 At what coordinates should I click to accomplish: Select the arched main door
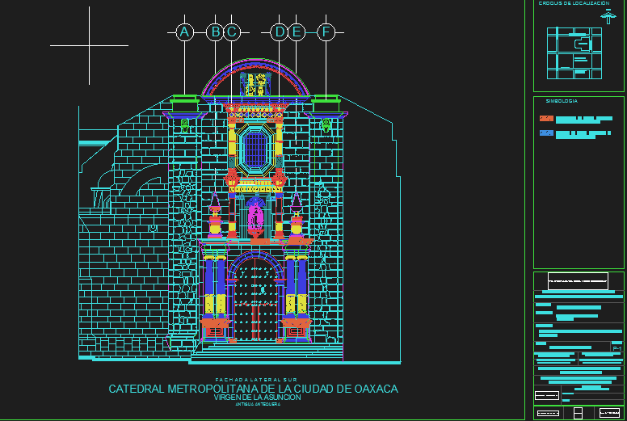[x=255, y=303]
